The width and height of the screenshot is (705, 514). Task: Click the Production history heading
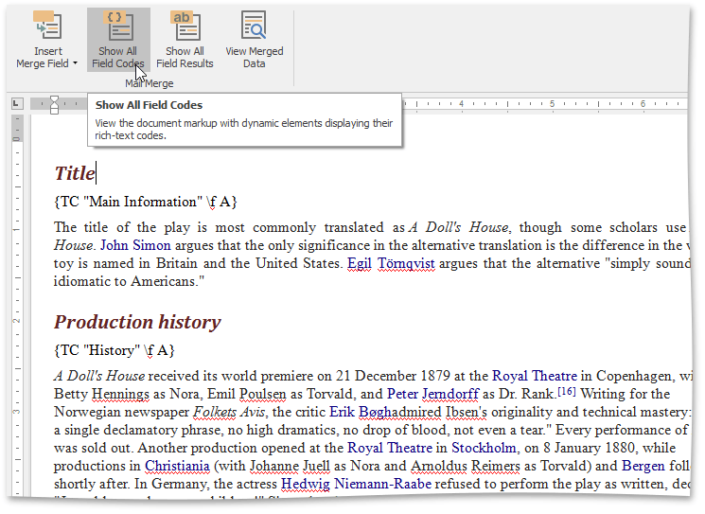137,322
